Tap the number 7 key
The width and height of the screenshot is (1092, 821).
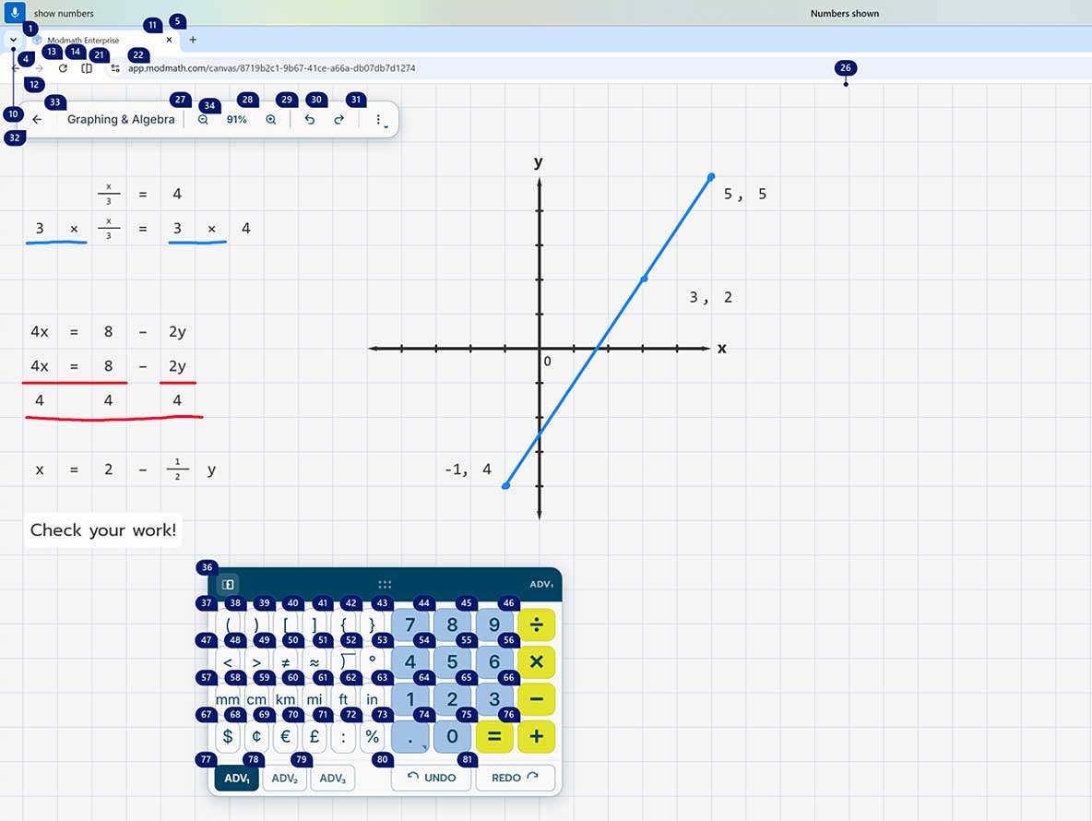pos(410,625)
